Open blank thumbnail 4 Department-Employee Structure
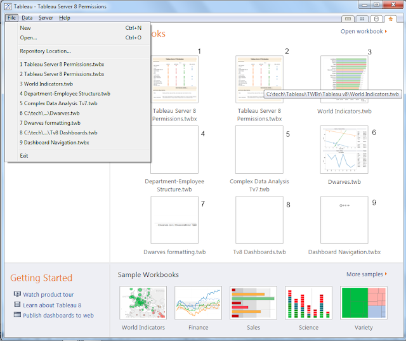 pyautogui.click(x=174, y=150)
